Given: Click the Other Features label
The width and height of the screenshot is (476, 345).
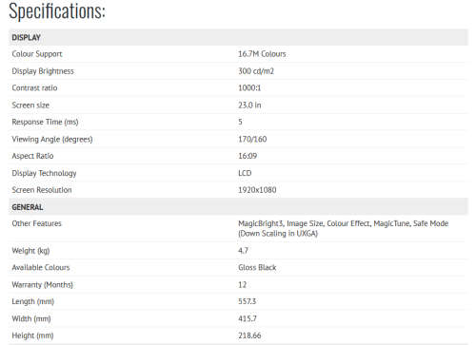Looking at the screenshot, I should (x=36, y=223).
